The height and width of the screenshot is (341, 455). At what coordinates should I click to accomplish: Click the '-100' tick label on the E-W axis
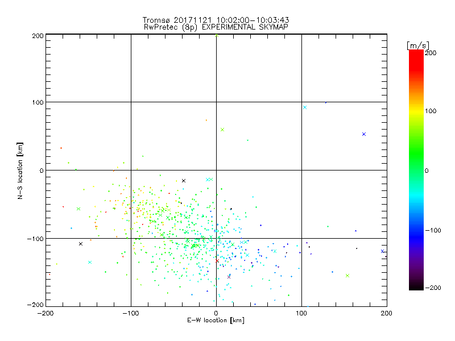131,313
